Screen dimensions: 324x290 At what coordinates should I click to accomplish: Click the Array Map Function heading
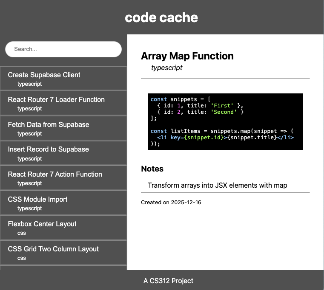click(x=187, y=56)
